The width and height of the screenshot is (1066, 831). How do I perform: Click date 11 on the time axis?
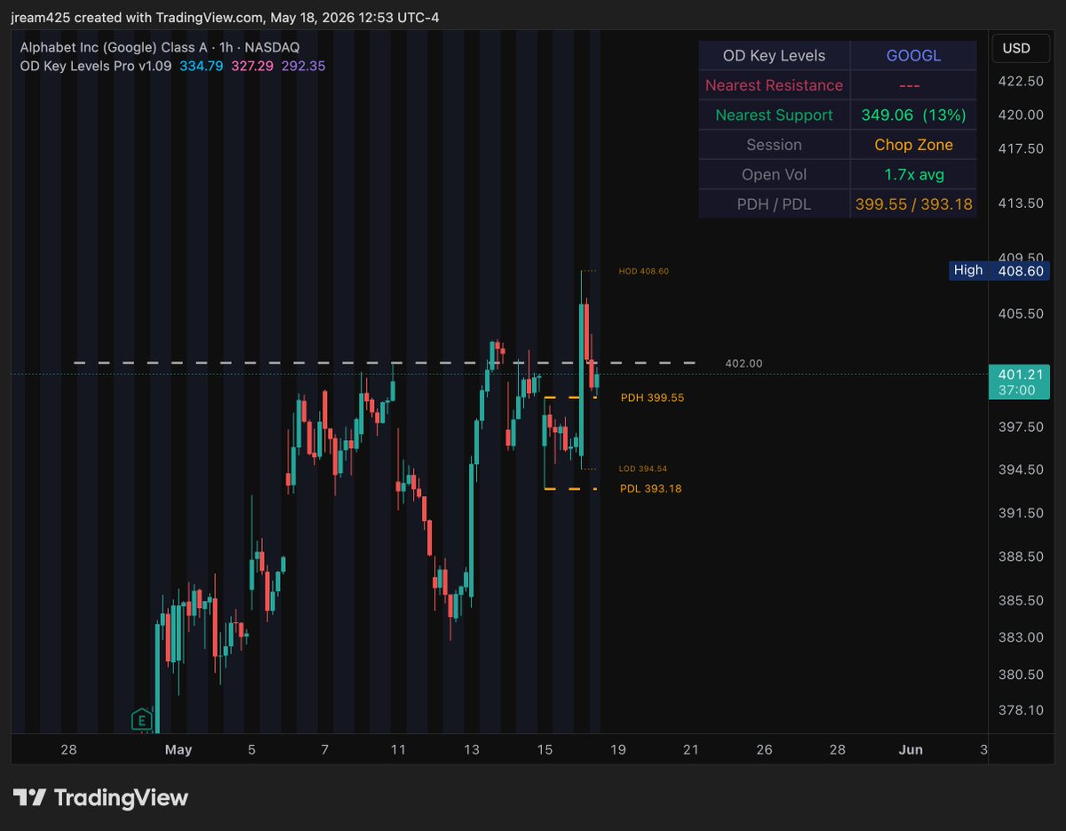coord(398,750)
